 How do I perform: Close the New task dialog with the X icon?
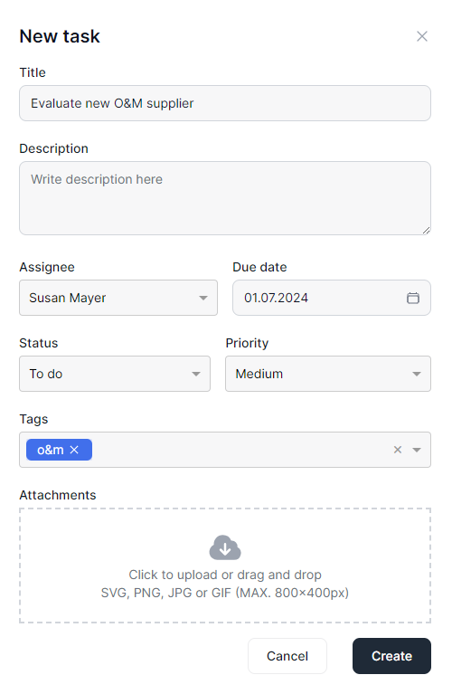pos(422,36)
